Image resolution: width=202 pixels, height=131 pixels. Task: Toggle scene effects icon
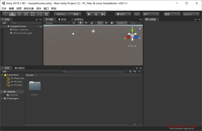[x=92, y=23]
